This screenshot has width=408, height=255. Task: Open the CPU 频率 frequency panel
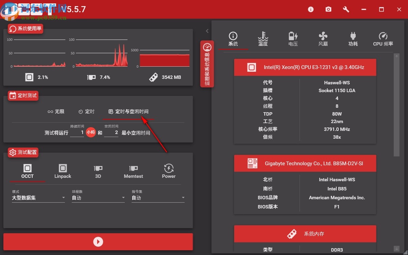click(x=383, y=38)
